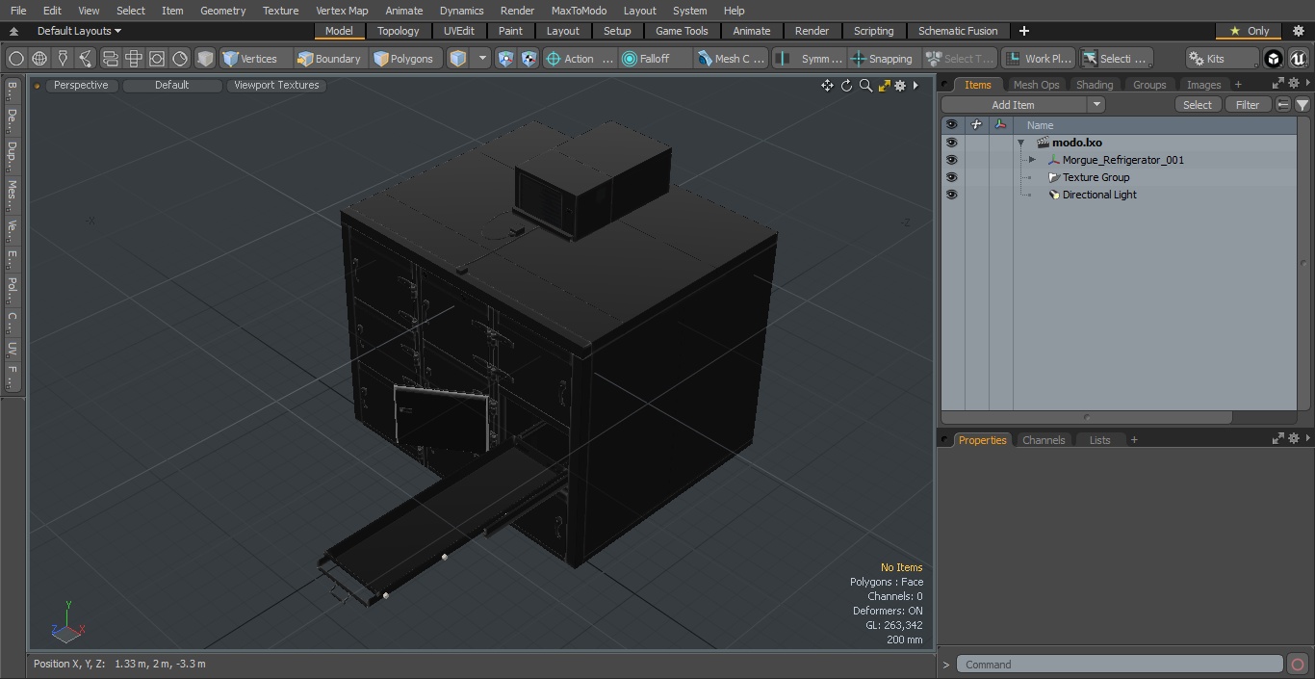
Task: Open the MaxToModo menu
Action: 579,11
